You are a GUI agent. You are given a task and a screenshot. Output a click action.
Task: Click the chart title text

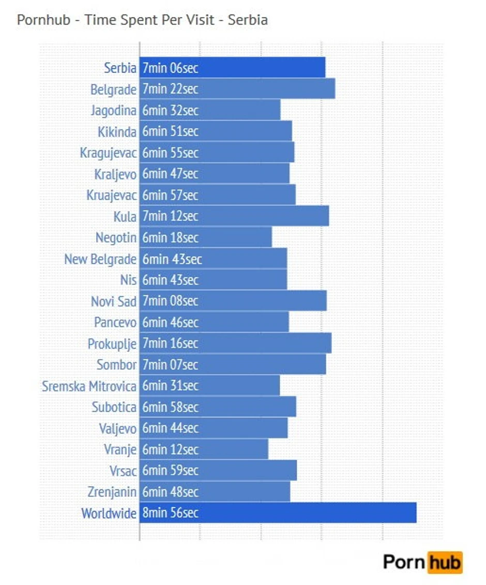[x=142, y=20]
